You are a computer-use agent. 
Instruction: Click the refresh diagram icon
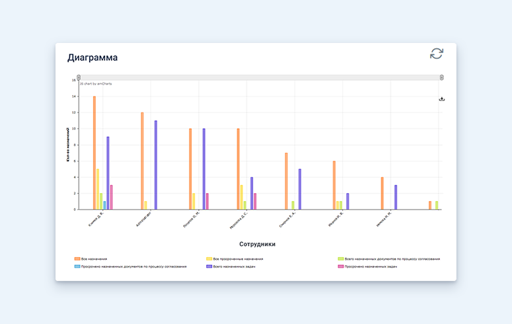[436, 54]
